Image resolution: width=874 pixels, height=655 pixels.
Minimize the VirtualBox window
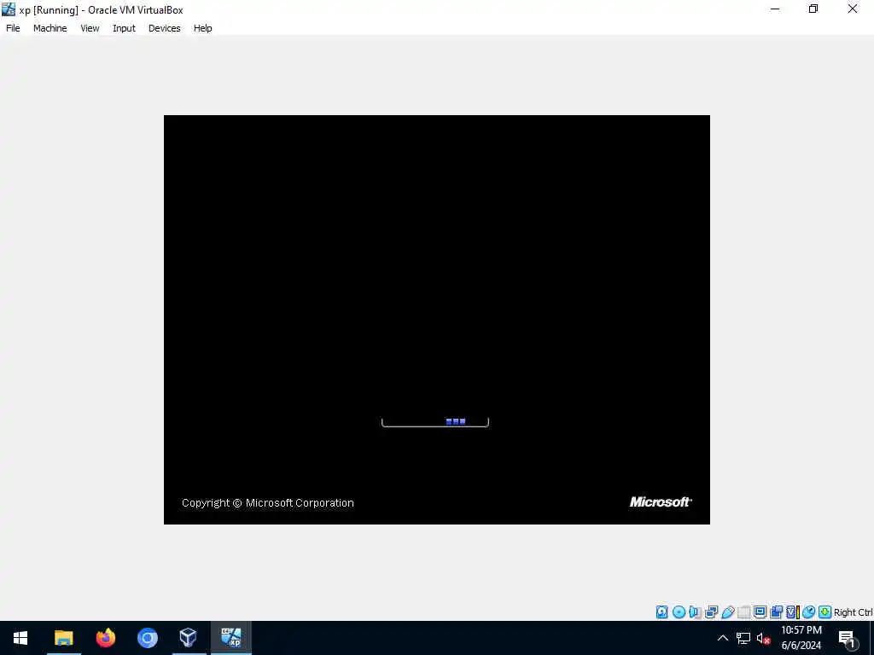point(775,9)
